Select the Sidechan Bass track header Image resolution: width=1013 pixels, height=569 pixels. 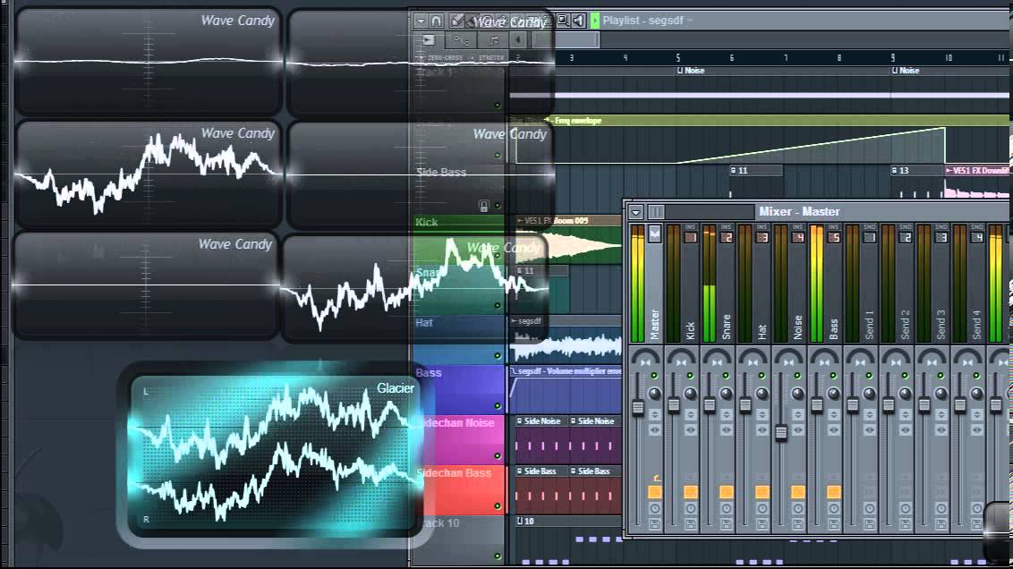[458, 488]
